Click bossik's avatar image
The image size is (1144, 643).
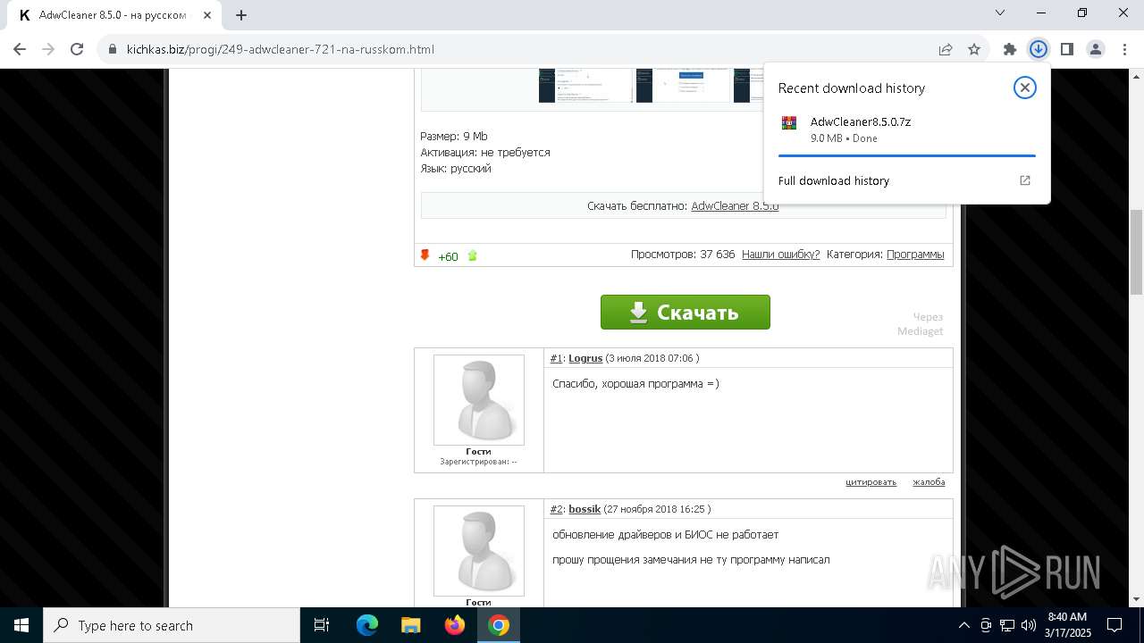coord(479,551)
